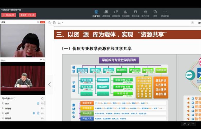Click the 辅教 circle on the slide
Viewport: 201px width, 129px height.
pyautogui.click(x=190, y=75)
